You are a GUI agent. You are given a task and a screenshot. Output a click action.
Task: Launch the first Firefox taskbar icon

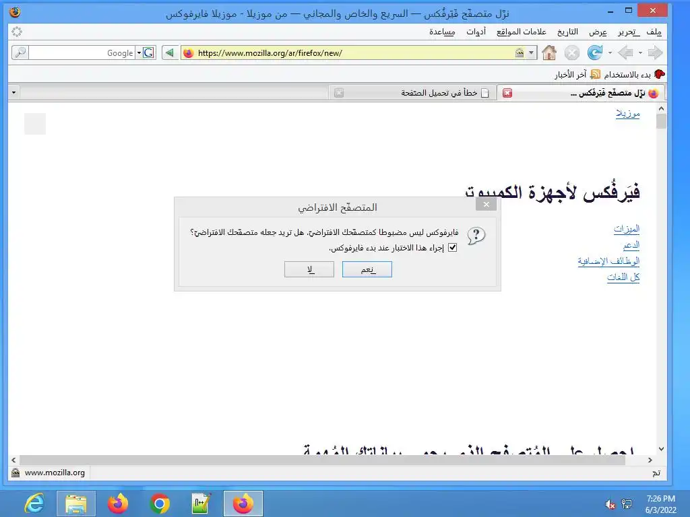point(118,504)
